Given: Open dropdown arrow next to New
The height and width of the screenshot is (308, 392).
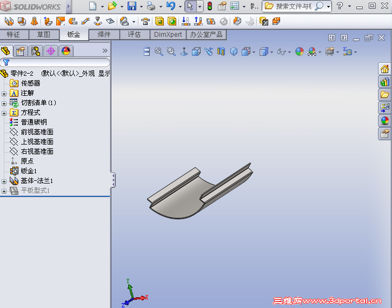Looking at the screenshot, I should (102, 6).
